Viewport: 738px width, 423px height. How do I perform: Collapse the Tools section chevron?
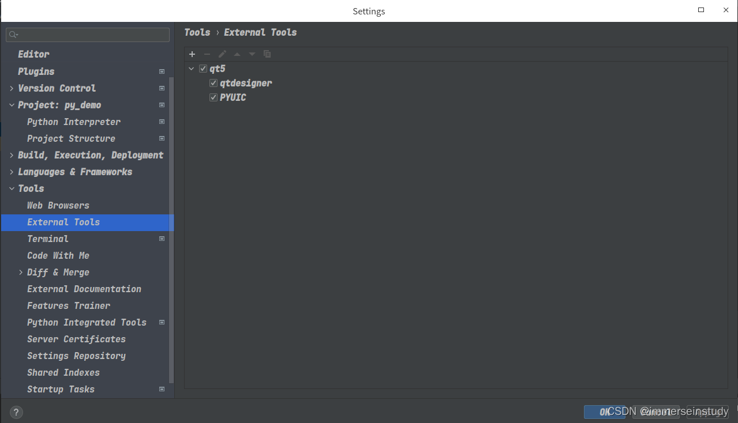pyautogui.click(x=12, y=188)
